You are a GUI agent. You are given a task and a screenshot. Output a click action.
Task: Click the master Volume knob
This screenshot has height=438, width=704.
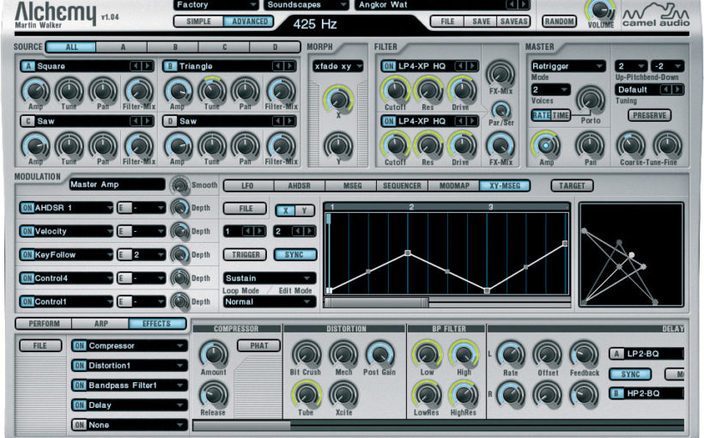600,10
